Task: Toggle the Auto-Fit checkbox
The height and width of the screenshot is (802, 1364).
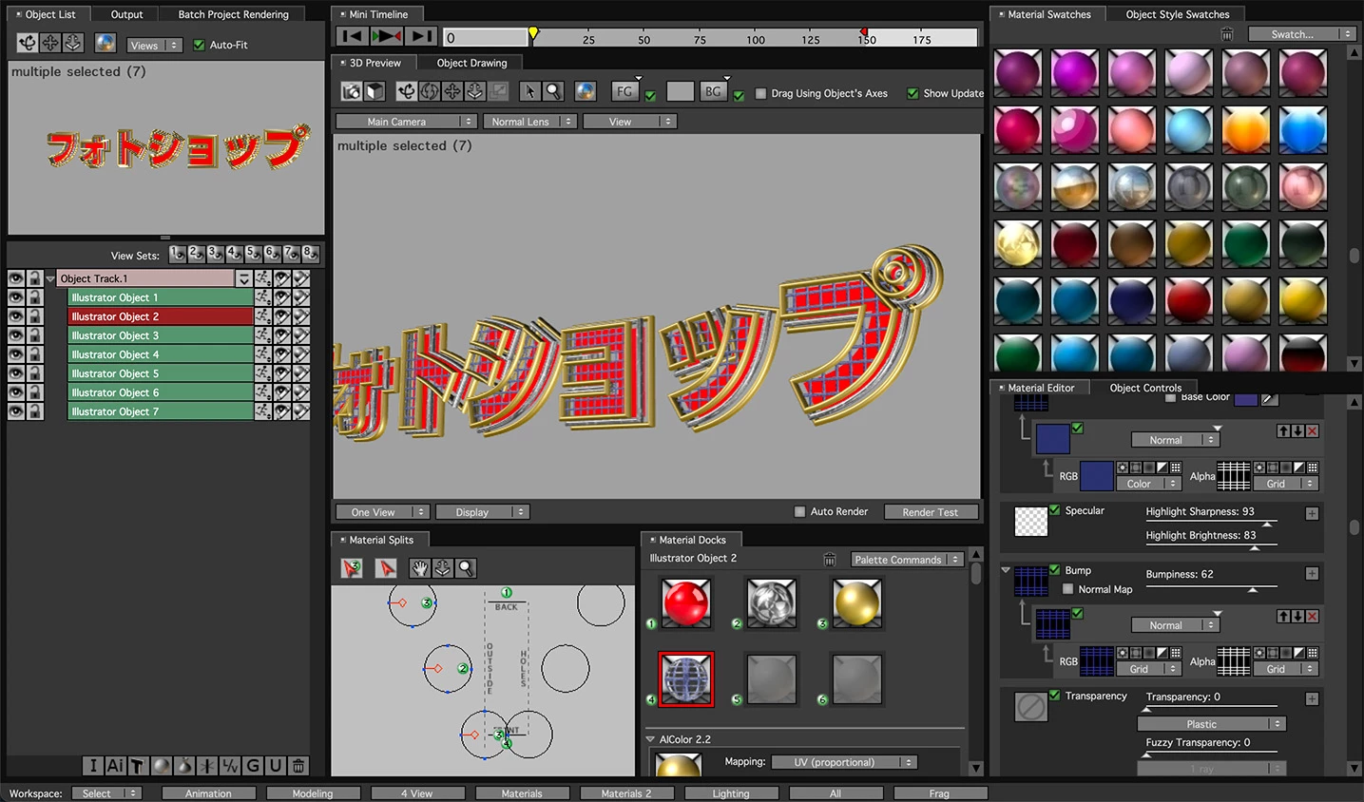Action: pyautogui.click(x=199, y=45)
